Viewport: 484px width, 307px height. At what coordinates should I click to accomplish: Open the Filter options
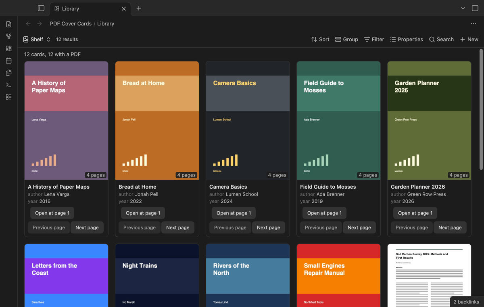tap(374, 39)
